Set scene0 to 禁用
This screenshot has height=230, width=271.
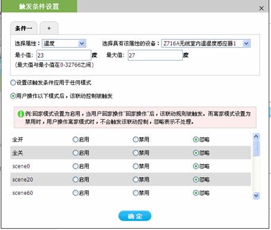[136, 166]
